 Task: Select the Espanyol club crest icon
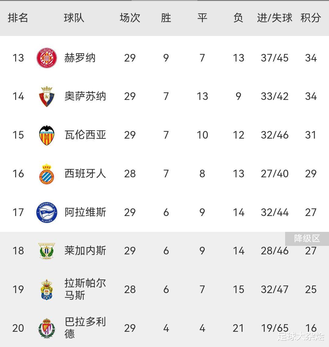[x=47, y=174]
